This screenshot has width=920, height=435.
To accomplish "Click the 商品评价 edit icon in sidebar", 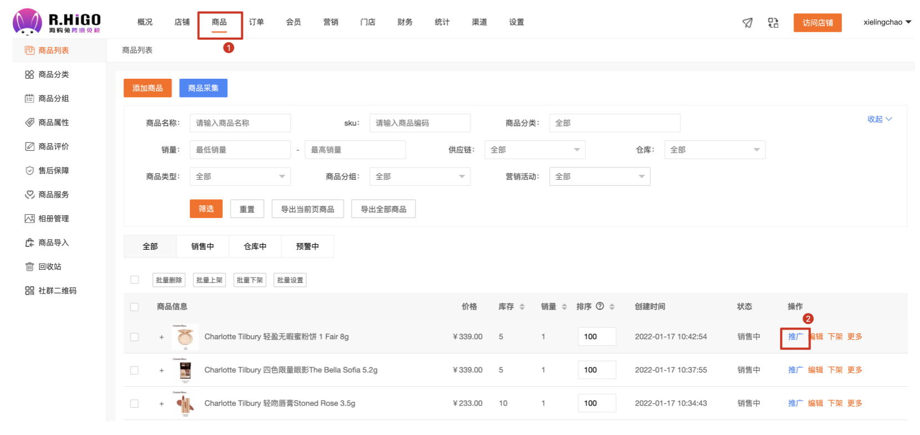I will pos(29,146).
